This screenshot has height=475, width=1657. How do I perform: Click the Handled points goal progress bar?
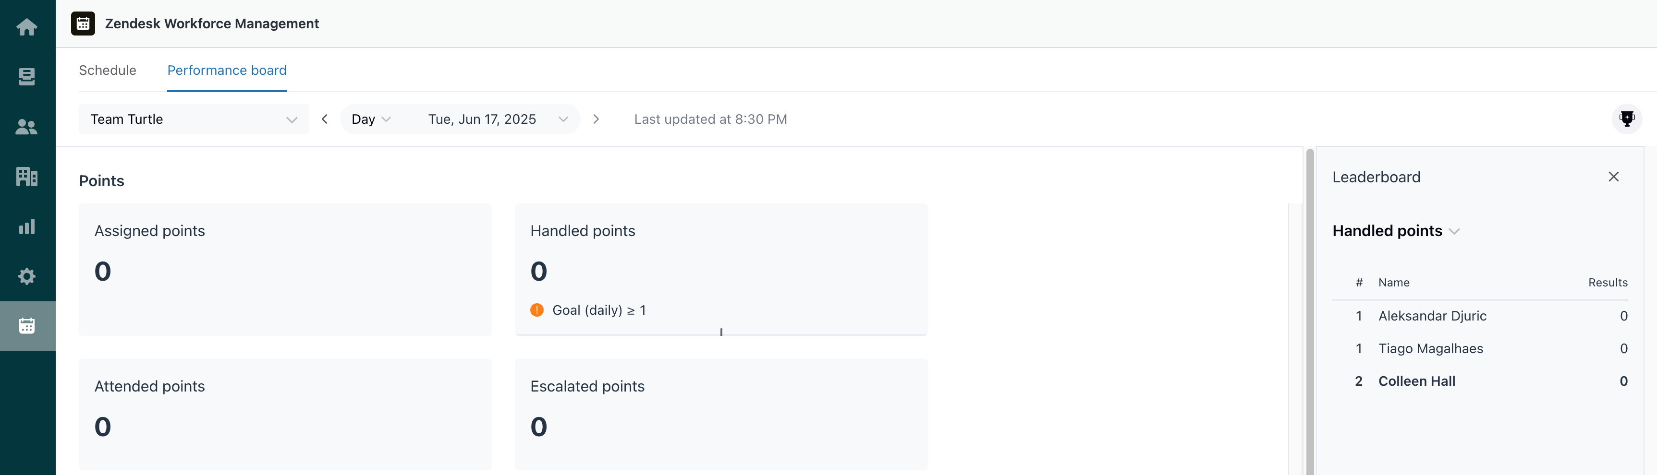click(x=721, y=333)
